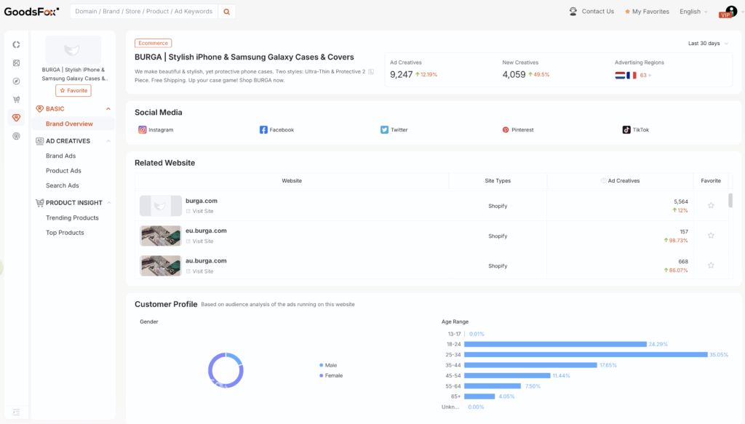The image size is (745, 424).
Task: Collapse the PRODUCT INSIGHT section chevron
Action: [x=109, y=203]
